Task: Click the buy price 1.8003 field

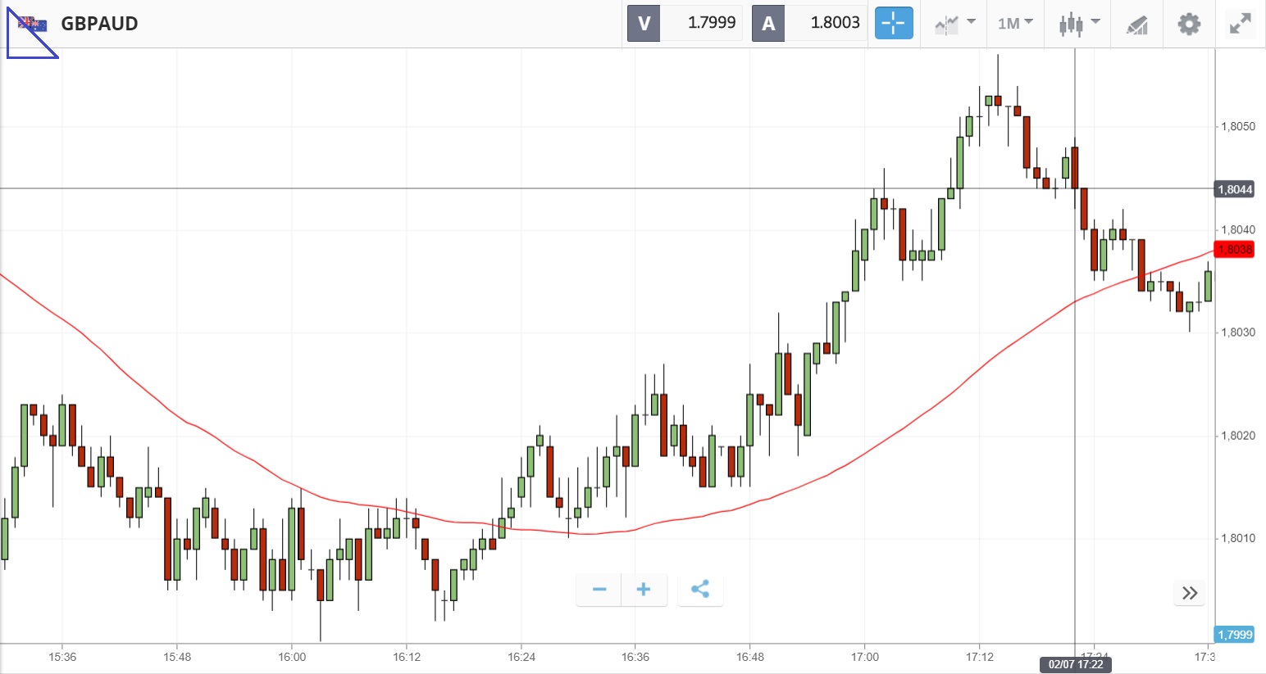Action: tap(834, 24)
